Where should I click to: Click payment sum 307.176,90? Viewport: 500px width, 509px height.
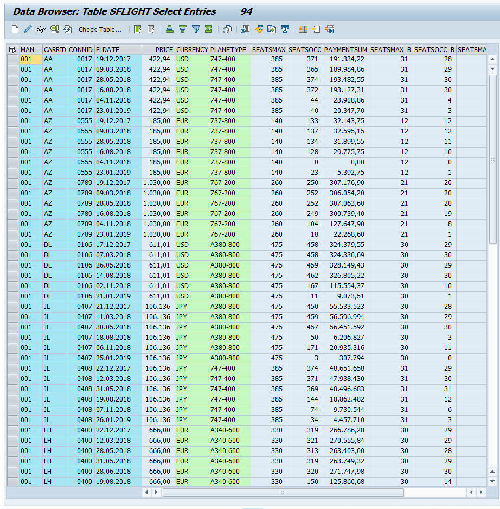346,183
